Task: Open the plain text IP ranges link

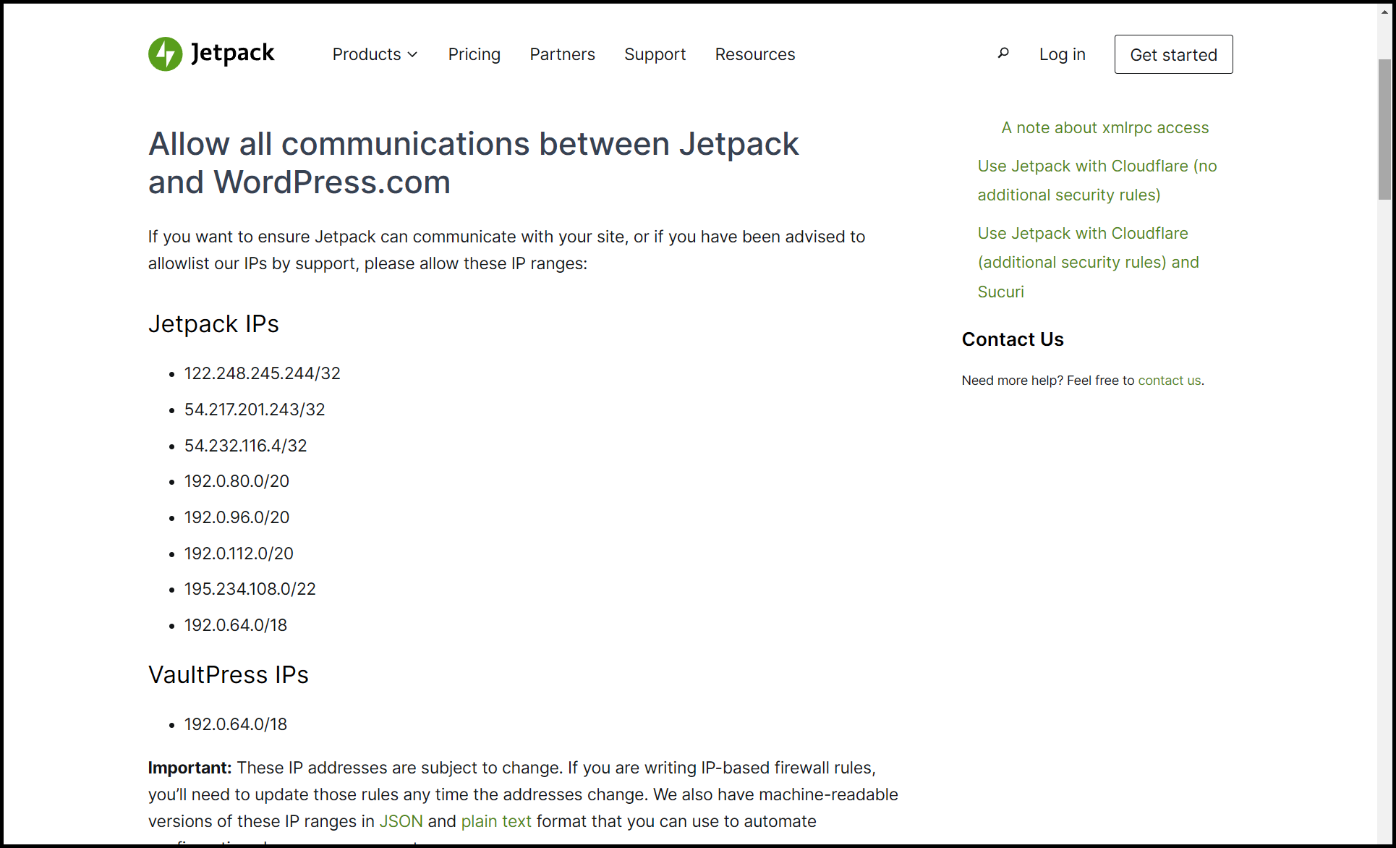Action: click(495, 821)
